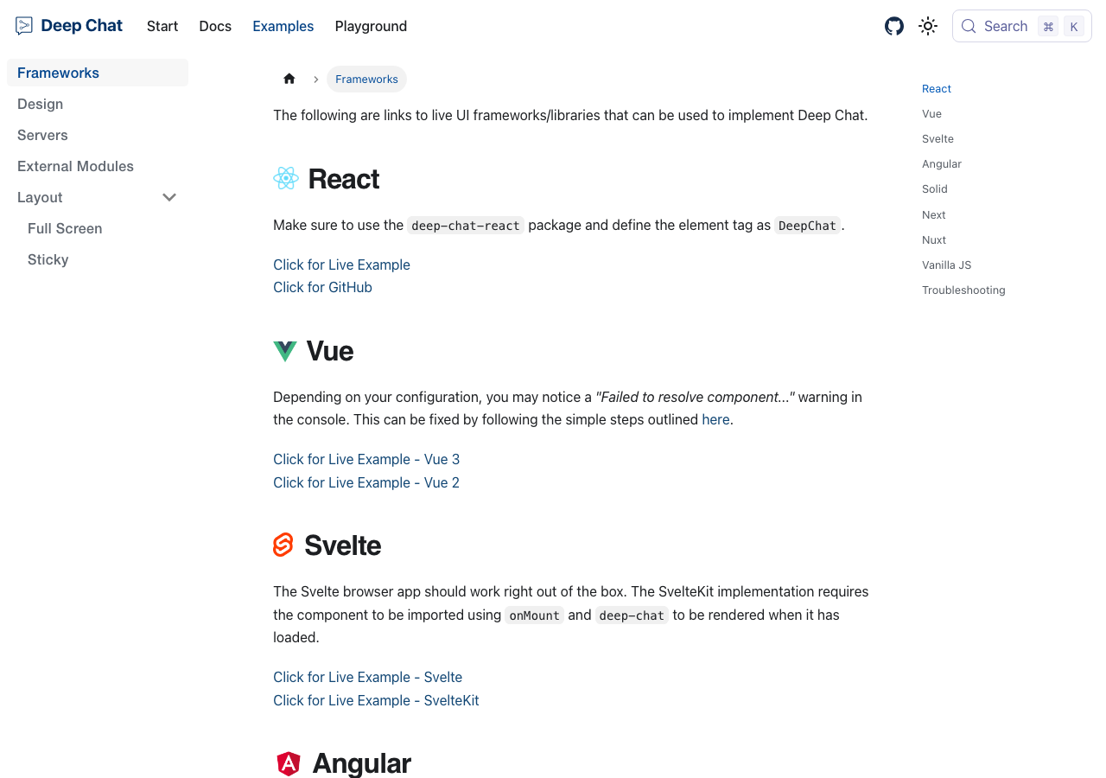Jump to Troubleshooting in table of contents
Image resolution: width=1106 pixels, height=778 pixels.
click(963, 290)
